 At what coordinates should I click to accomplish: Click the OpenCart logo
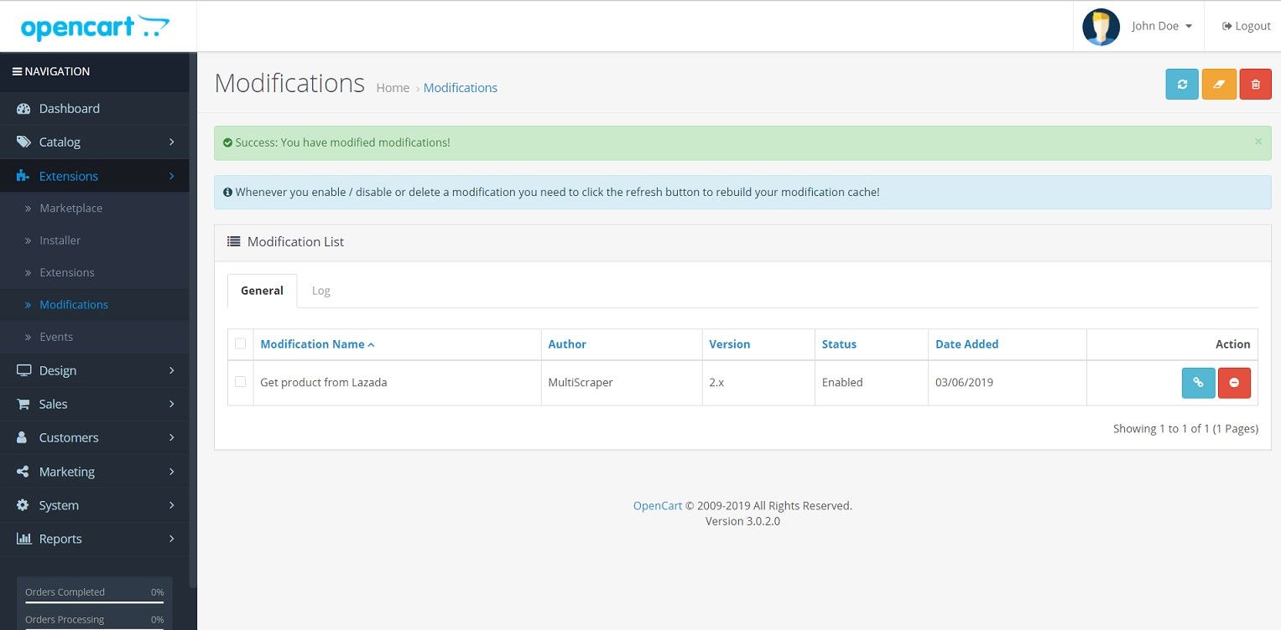[x=95, y=27]
